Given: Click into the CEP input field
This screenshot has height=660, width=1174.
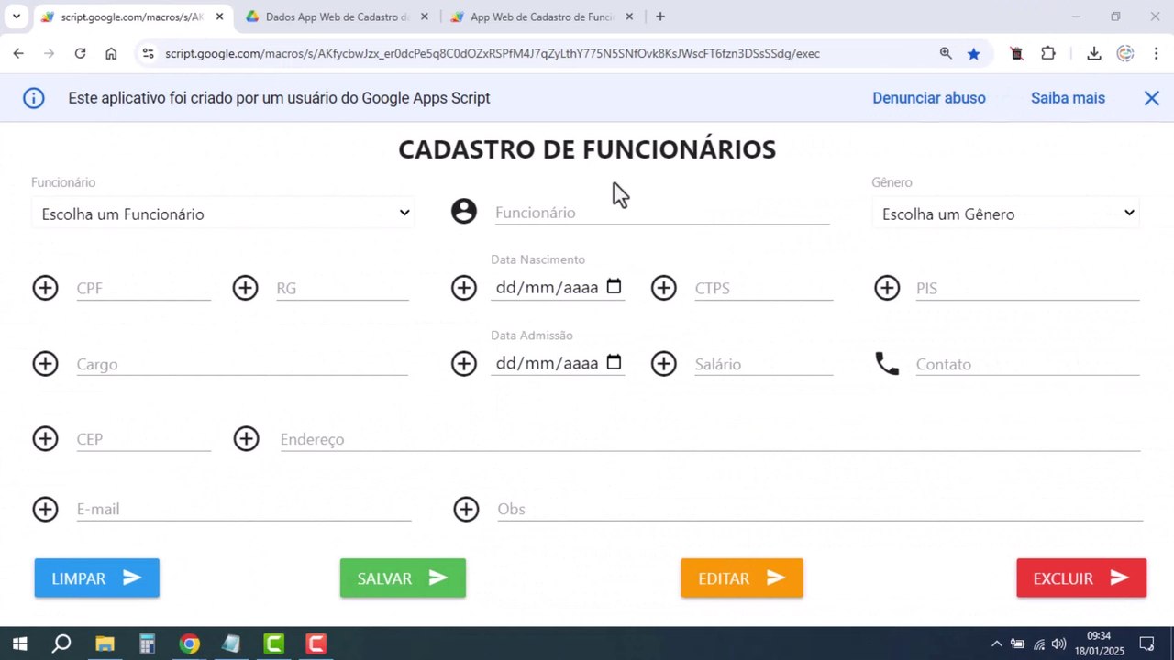Looking at the screenshot, I should [143, 439].
